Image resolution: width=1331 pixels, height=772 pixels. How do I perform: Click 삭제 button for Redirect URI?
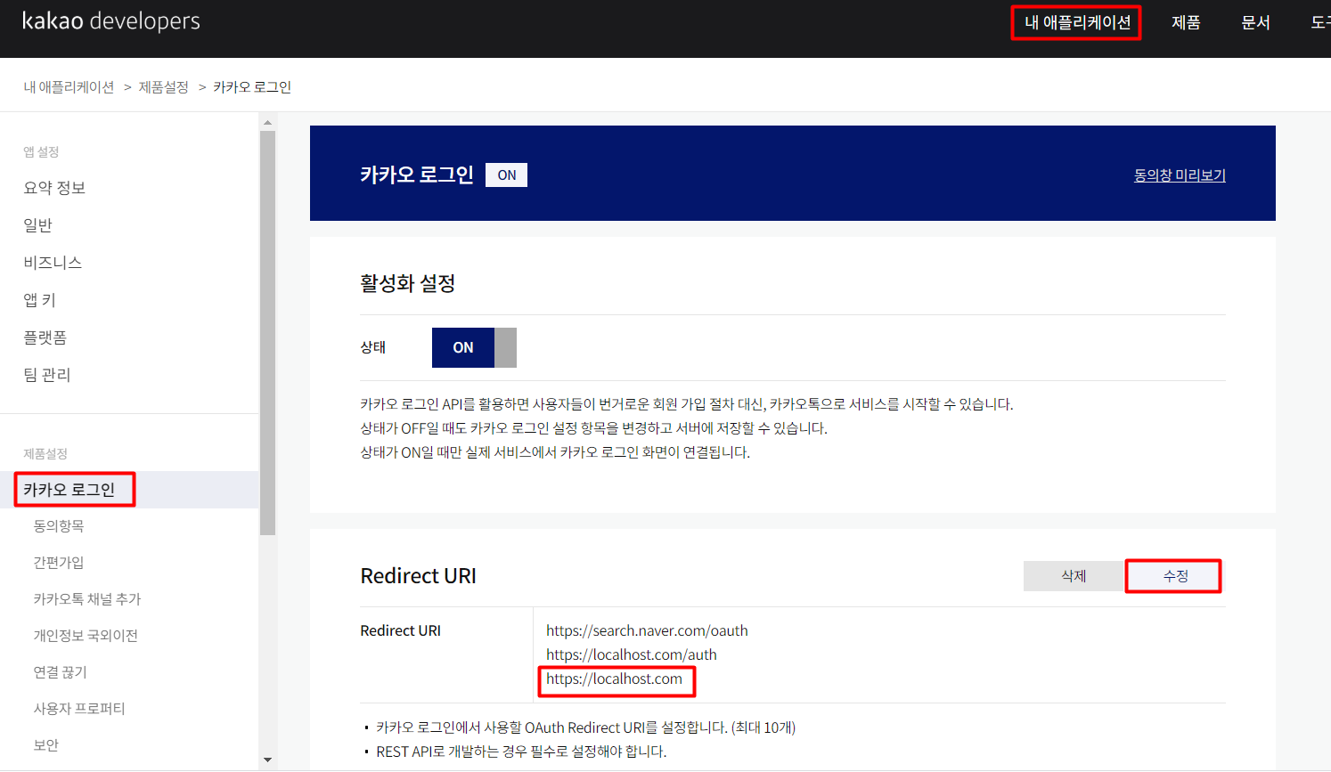1074,576
